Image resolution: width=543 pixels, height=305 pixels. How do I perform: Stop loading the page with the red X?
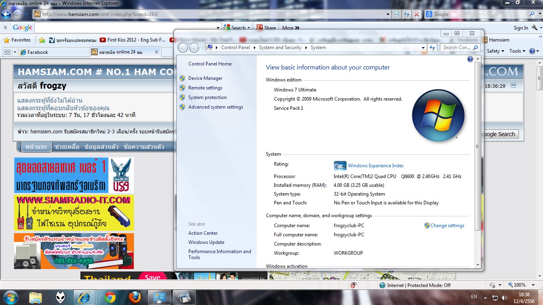417,14
